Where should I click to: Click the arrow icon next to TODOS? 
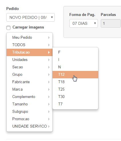click(x=49, y=45)
